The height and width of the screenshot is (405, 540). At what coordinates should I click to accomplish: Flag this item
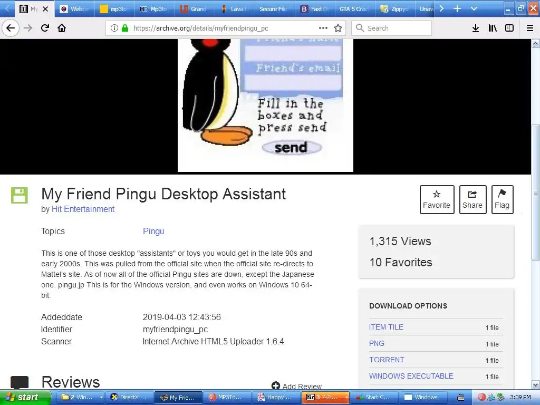coord(502,199)
